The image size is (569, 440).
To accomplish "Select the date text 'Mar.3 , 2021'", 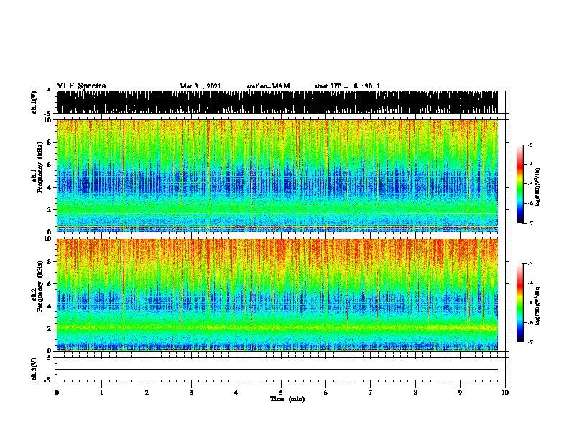I will pos(200,86).
